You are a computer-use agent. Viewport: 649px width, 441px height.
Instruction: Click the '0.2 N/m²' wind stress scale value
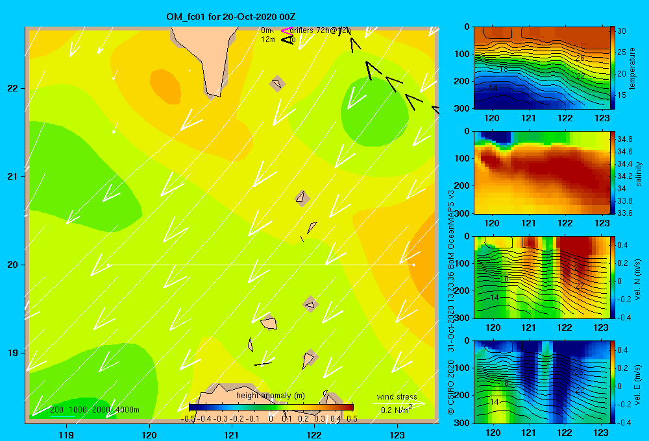tap(396, 410)
